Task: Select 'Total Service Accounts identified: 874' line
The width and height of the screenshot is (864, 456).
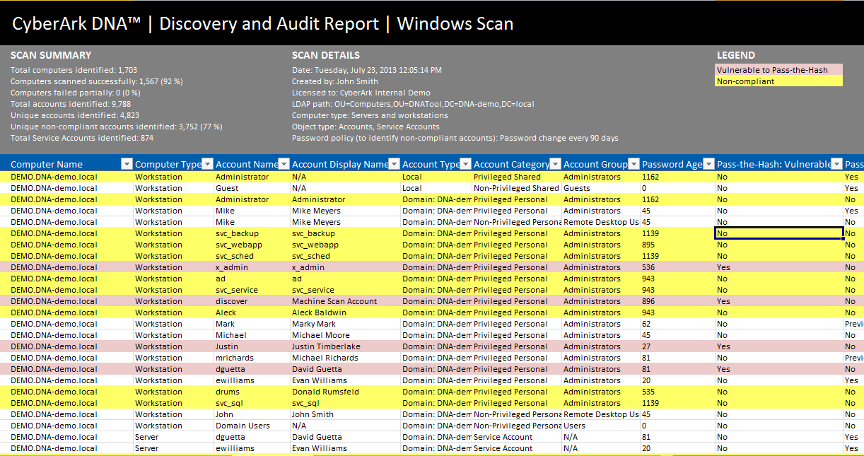Action: 82,138
